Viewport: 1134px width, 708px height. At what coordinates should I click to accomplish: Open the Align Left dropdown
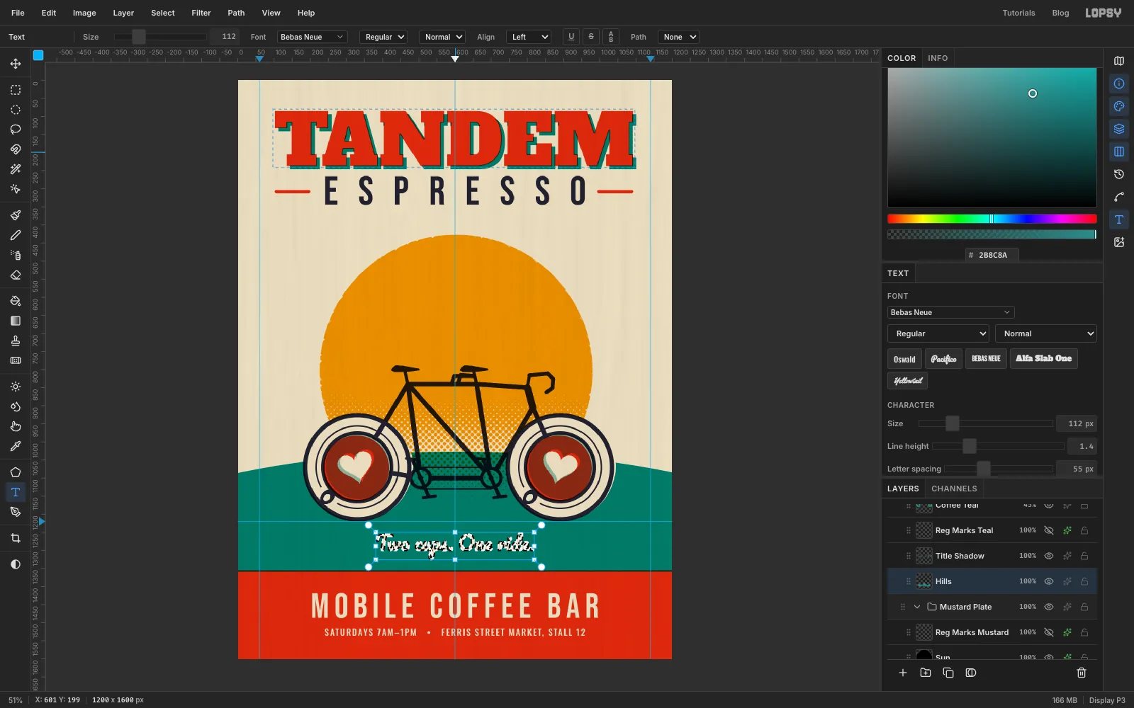(529, 37)
